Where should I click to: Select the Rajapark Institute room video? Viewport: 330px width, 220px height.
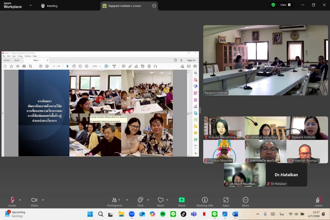pyautogui.click(x=265, y=60)
